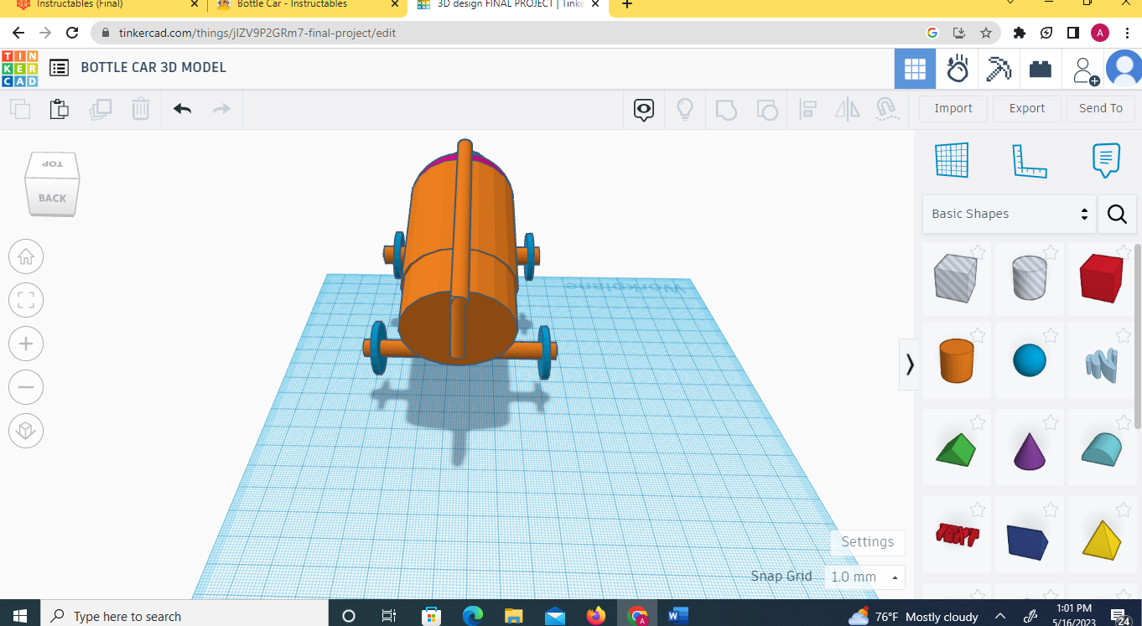1142x626 pixels.
Task: Zoom out with the minus button
Action: coord(26,387)
